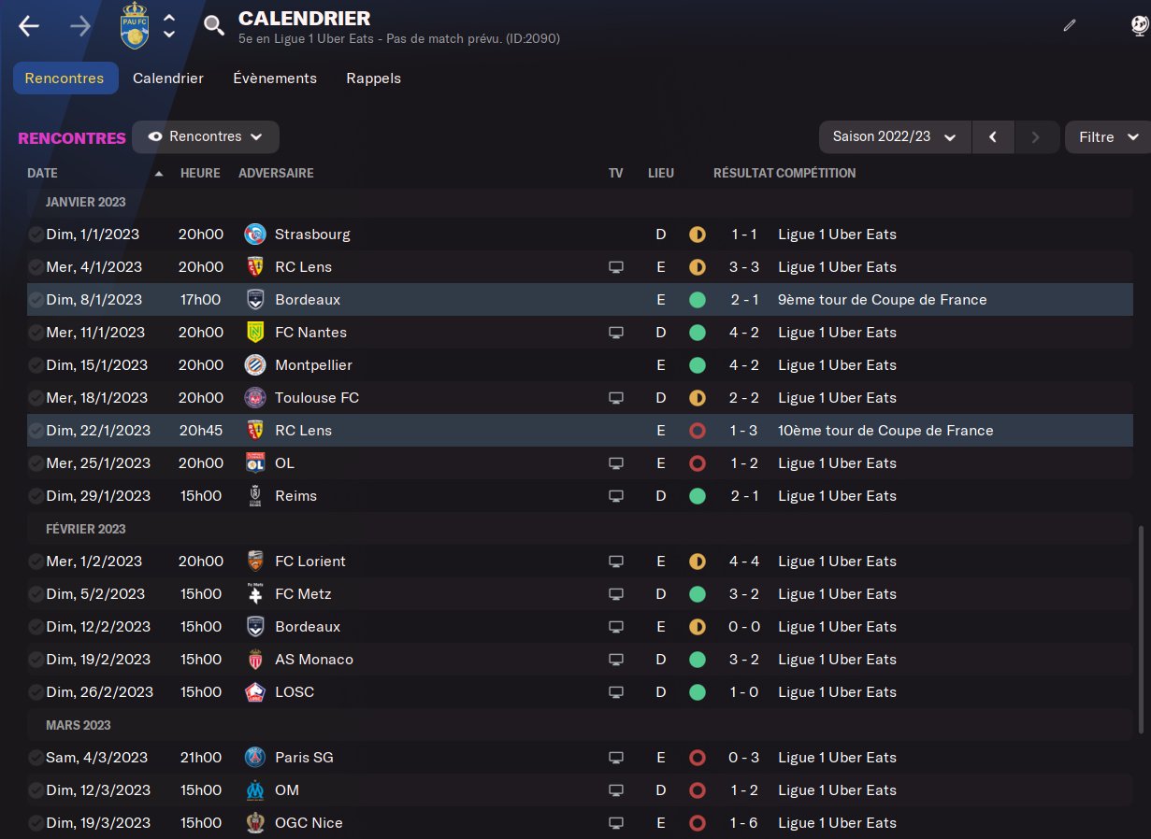1151x839 pixels.
Task: Click the AS Monaco club logo
Action: pos(254,660)
